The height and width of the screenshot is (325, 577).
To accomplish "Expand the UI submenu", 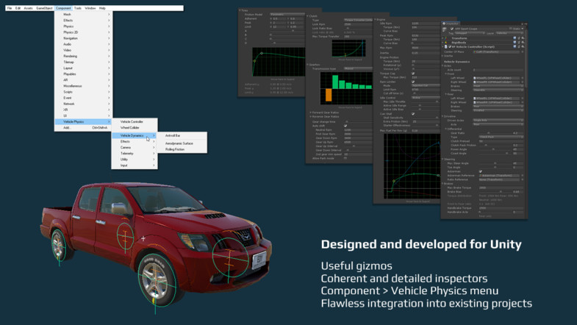I will click(x=84, y=115).
